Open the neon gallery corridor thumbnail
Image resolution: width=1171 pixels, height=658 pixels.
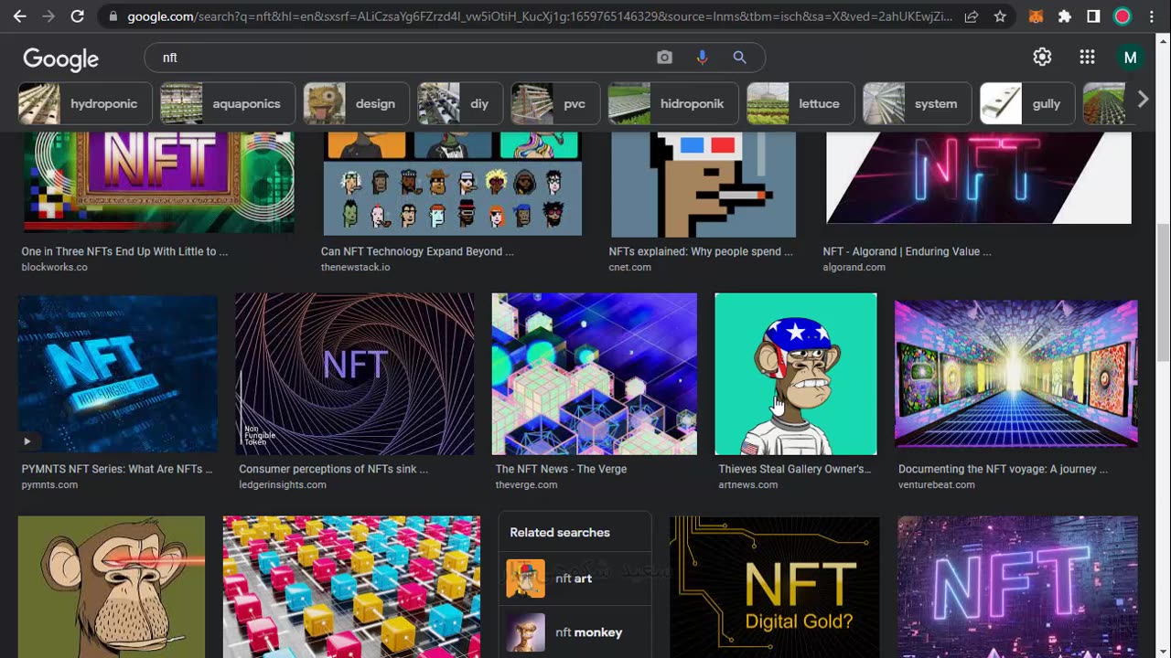click(x=1015, y=373)
